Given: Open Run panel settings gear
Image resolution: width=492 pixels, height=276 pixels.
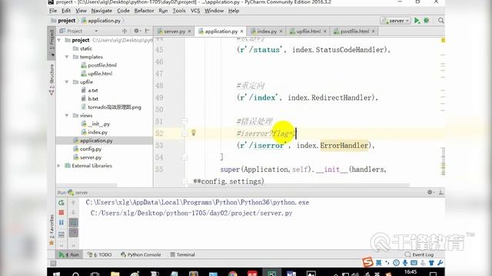Looking at the screenshot, I should coord(430,192).
